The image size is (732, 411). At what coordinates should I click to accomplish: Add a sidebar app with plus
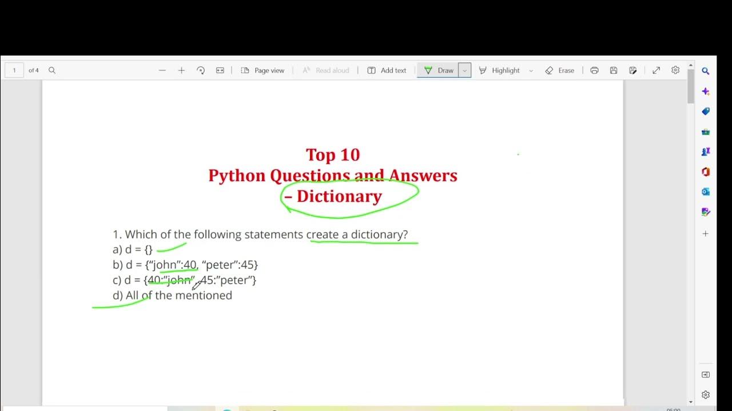(706, 233)
